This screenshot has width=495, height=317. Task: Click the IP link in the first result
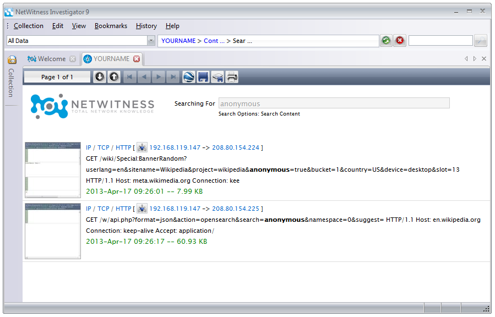click(89, 147)
